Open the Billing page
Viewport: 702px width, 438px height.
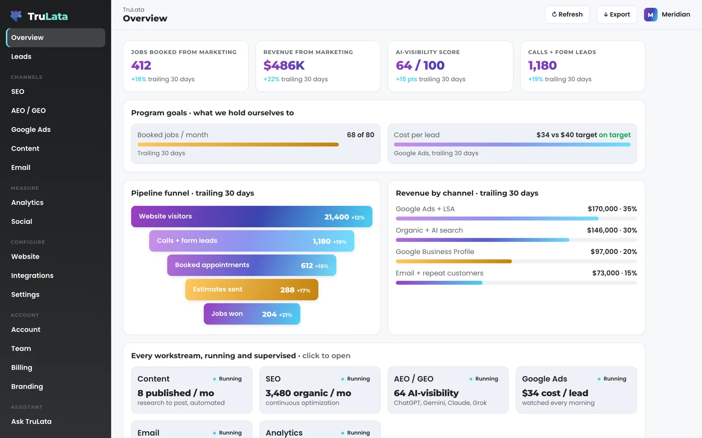point(56,367)
